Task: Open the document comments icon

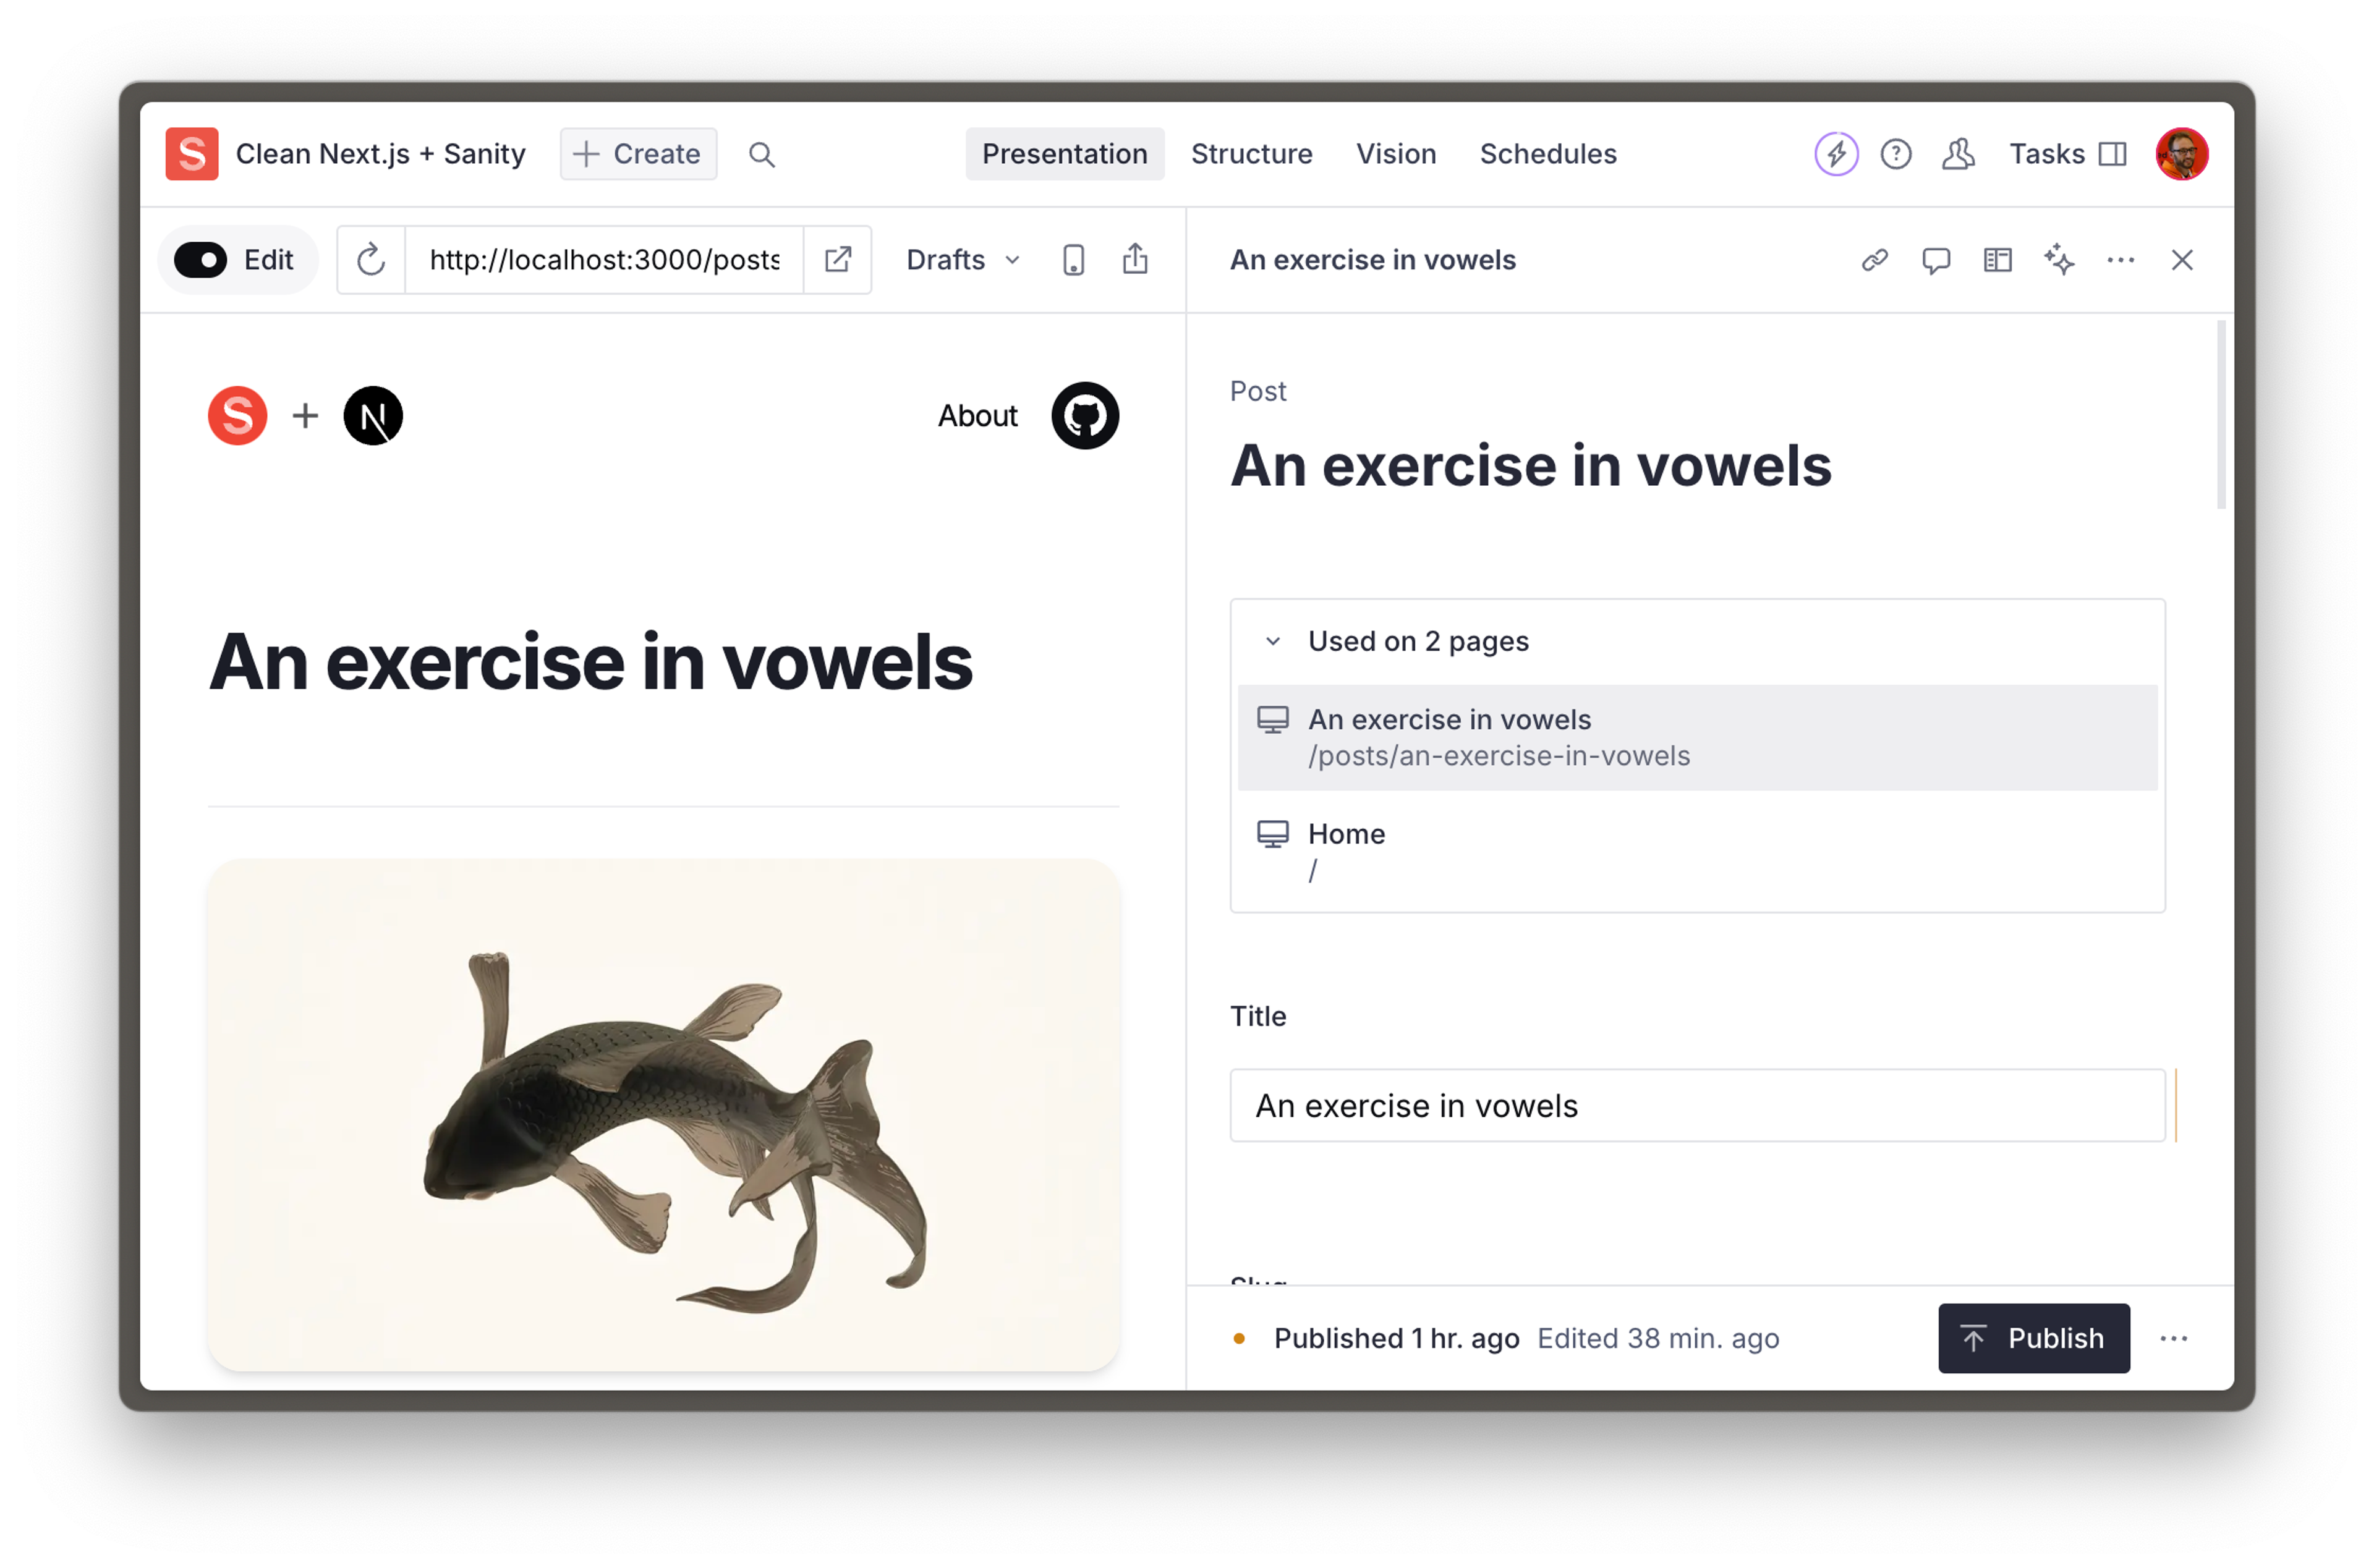Action: pyautogui.click(x=1936, y=260)
